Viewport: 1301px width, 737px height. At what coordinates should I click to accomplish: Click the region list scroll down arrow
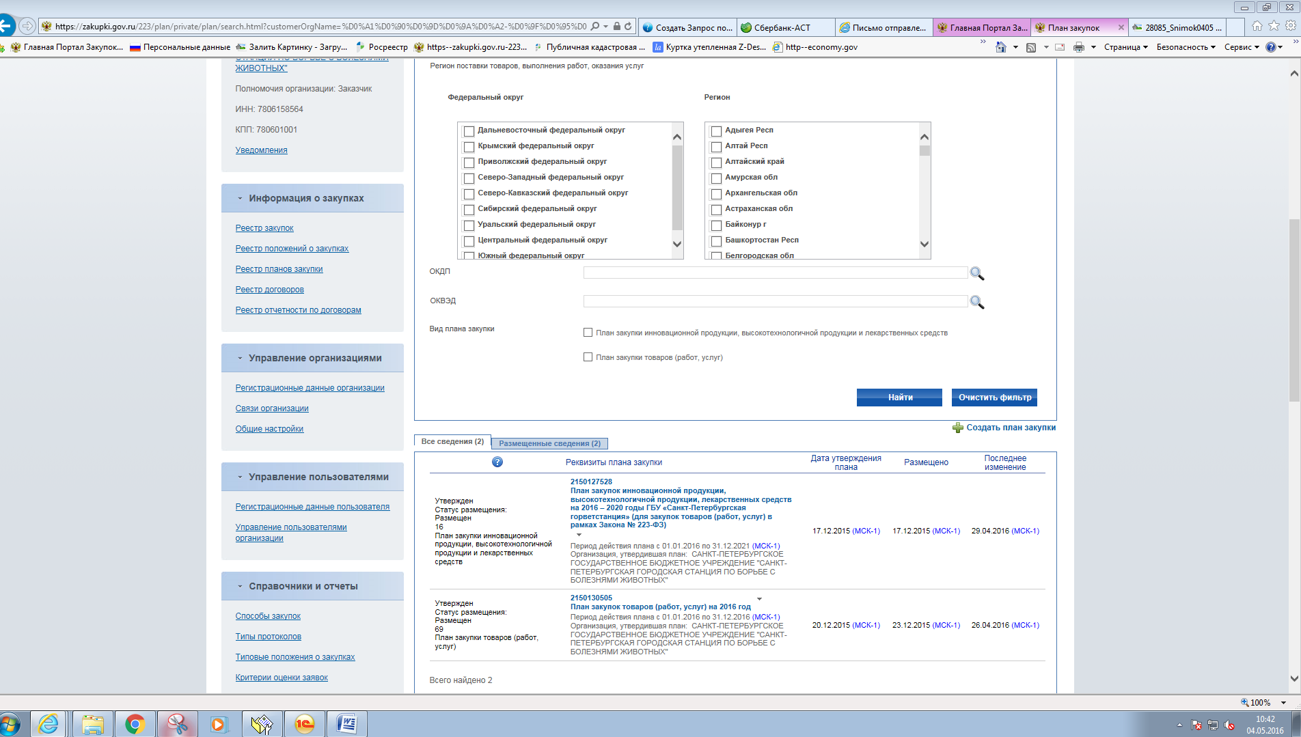pos(924,244)
